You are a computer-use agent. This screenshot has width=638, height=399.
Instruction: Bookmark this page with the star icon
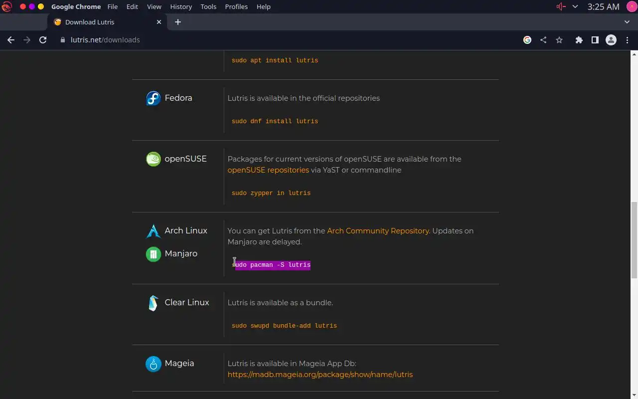click(559, 40)
